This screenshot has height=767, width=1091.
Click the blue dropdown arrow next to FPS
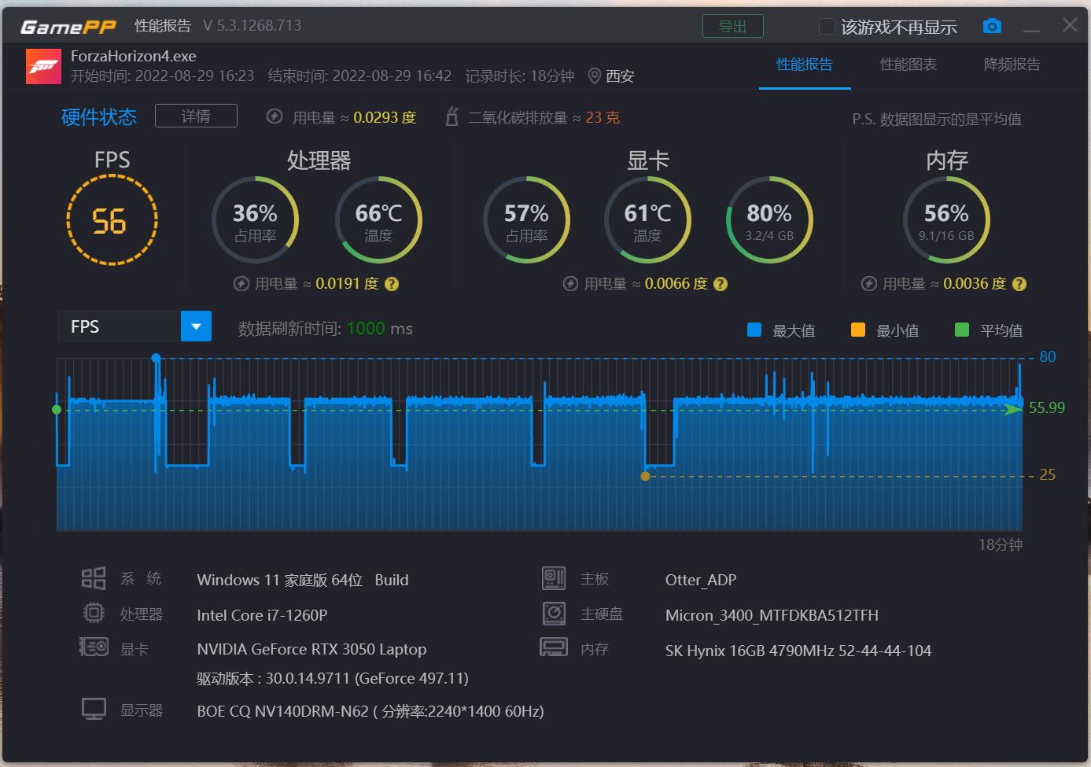(196, 326)
